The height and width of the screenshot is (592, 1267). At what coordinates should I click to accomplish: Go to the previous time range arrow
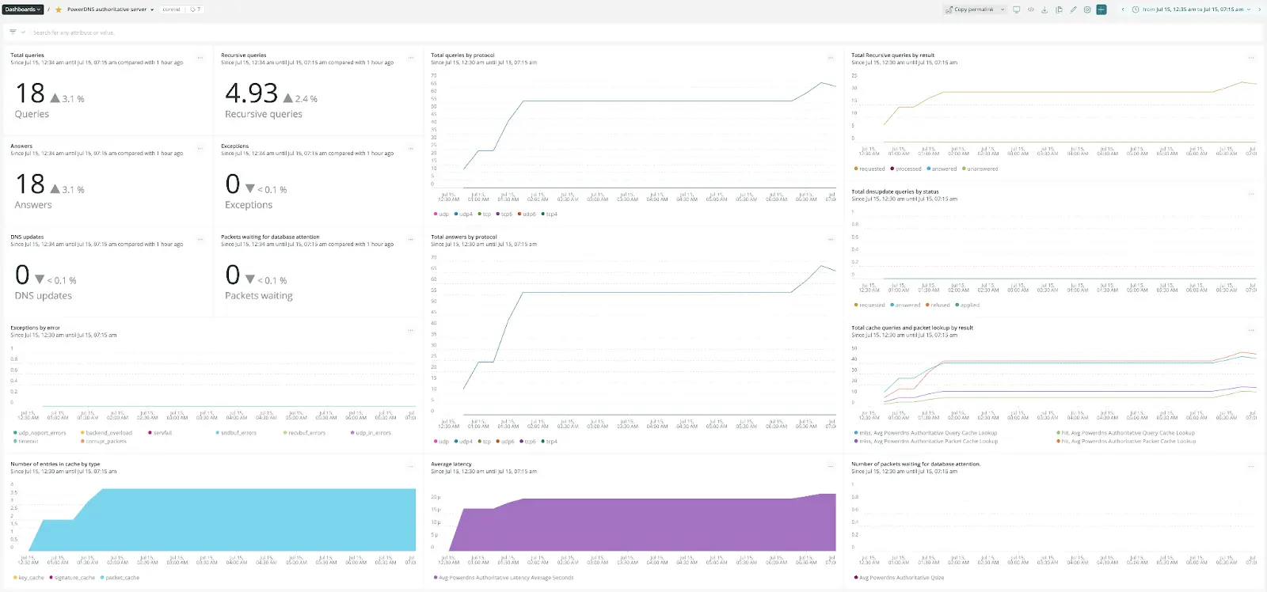pyautogui.click(x=1122, y=9)
